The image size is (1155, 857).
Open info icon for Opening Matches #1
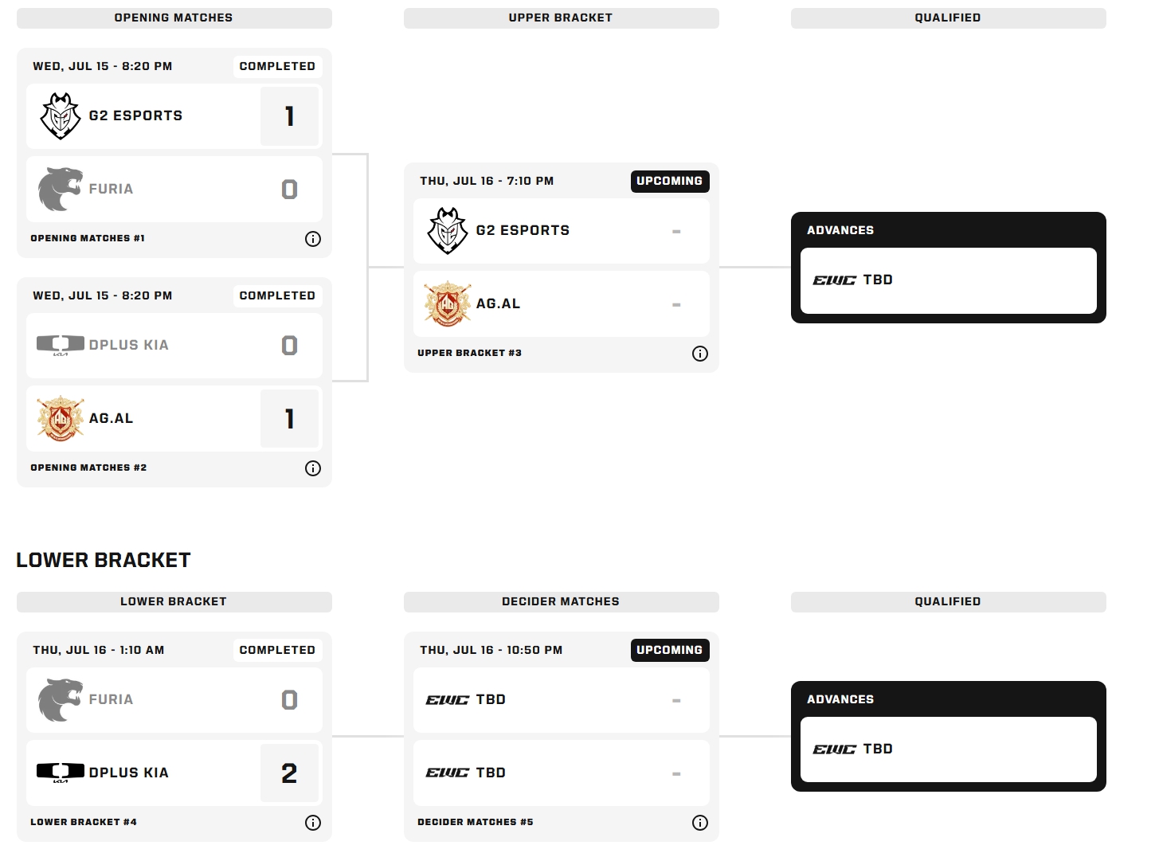click(313, 239)
